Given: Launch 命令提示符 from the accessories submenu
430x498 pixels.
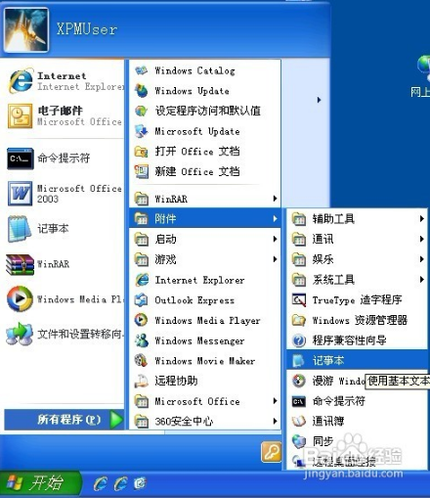Looking at the screenshot, I should pyautogui.click(x=358, y=401).
